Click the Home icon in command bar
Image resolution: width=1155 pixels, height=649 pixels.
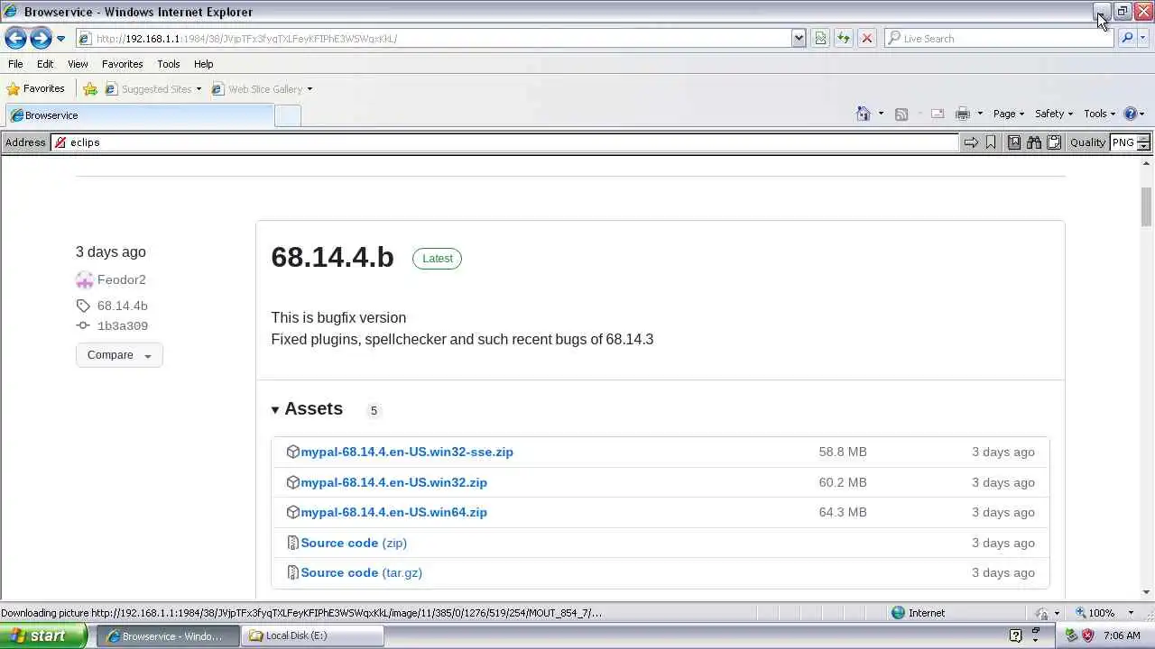pyautogui.click(x=864, y=114)
